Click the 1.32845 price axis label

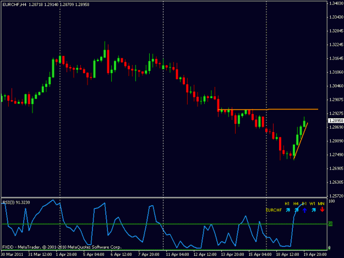click(x=336, y=31)
